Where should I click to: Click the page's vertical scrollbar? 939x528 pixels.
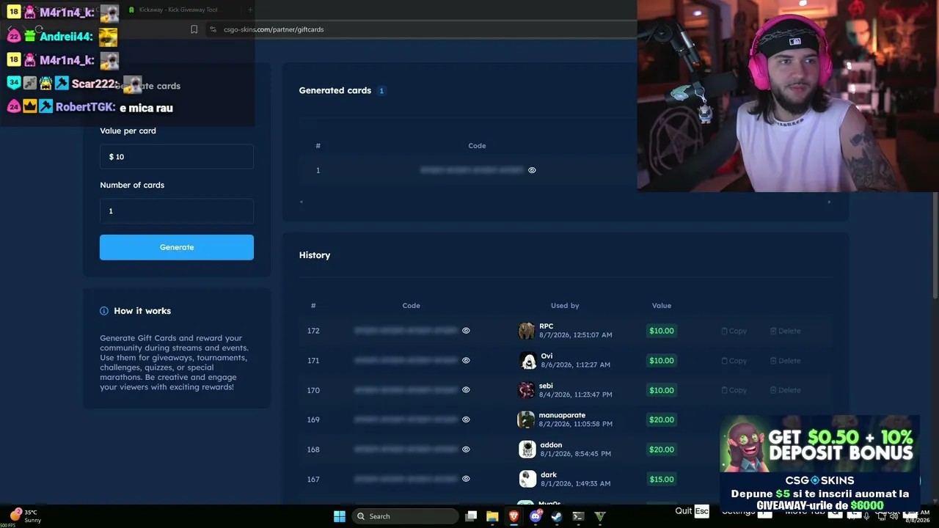click(x=935, y=246)
